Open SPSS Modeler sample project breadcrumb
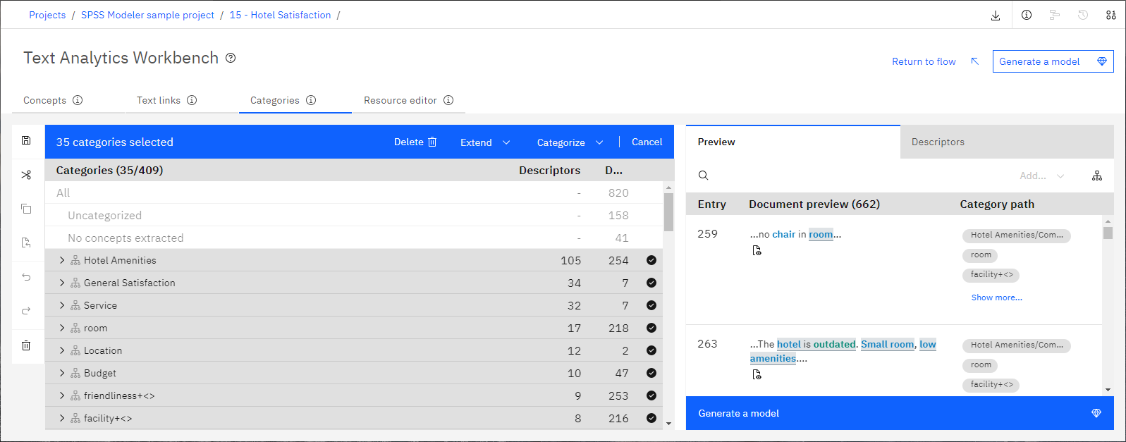The height and width of the screenshot is (442, 1126). pos(147,15)
